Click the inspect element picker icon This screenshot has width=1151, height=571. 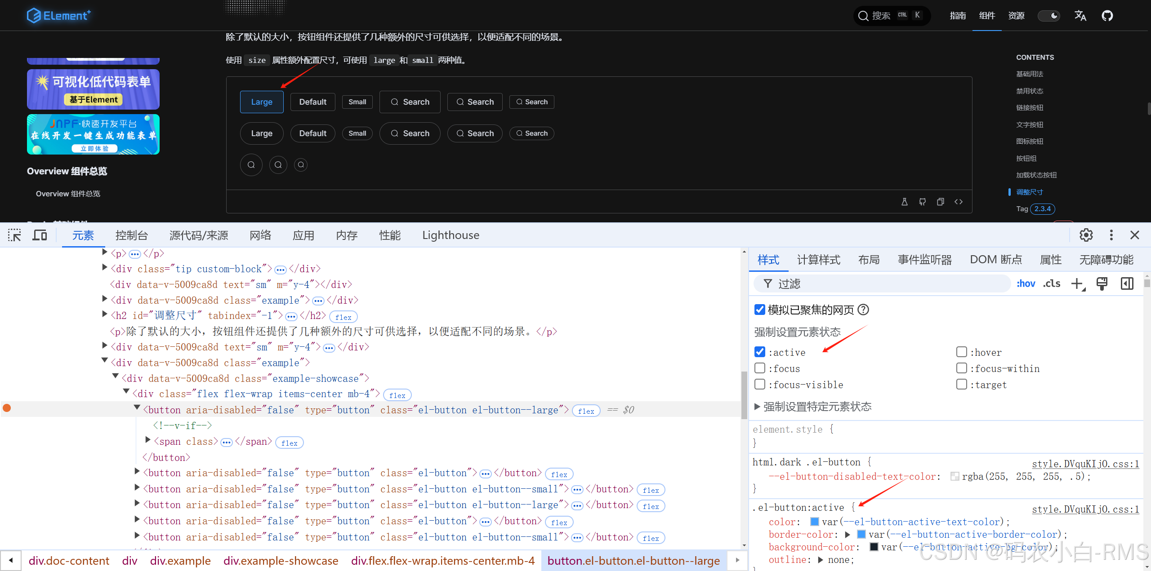(x=14, y=235)
